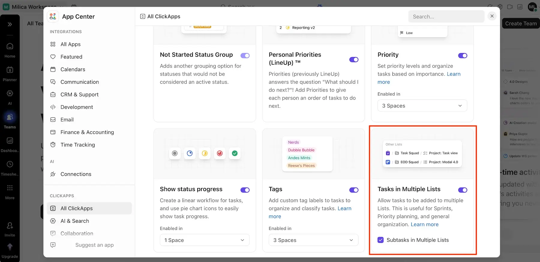This screenshot has width=540, height=262.
Task: Select CRM & Support category
Action: [x=89, y=95]
